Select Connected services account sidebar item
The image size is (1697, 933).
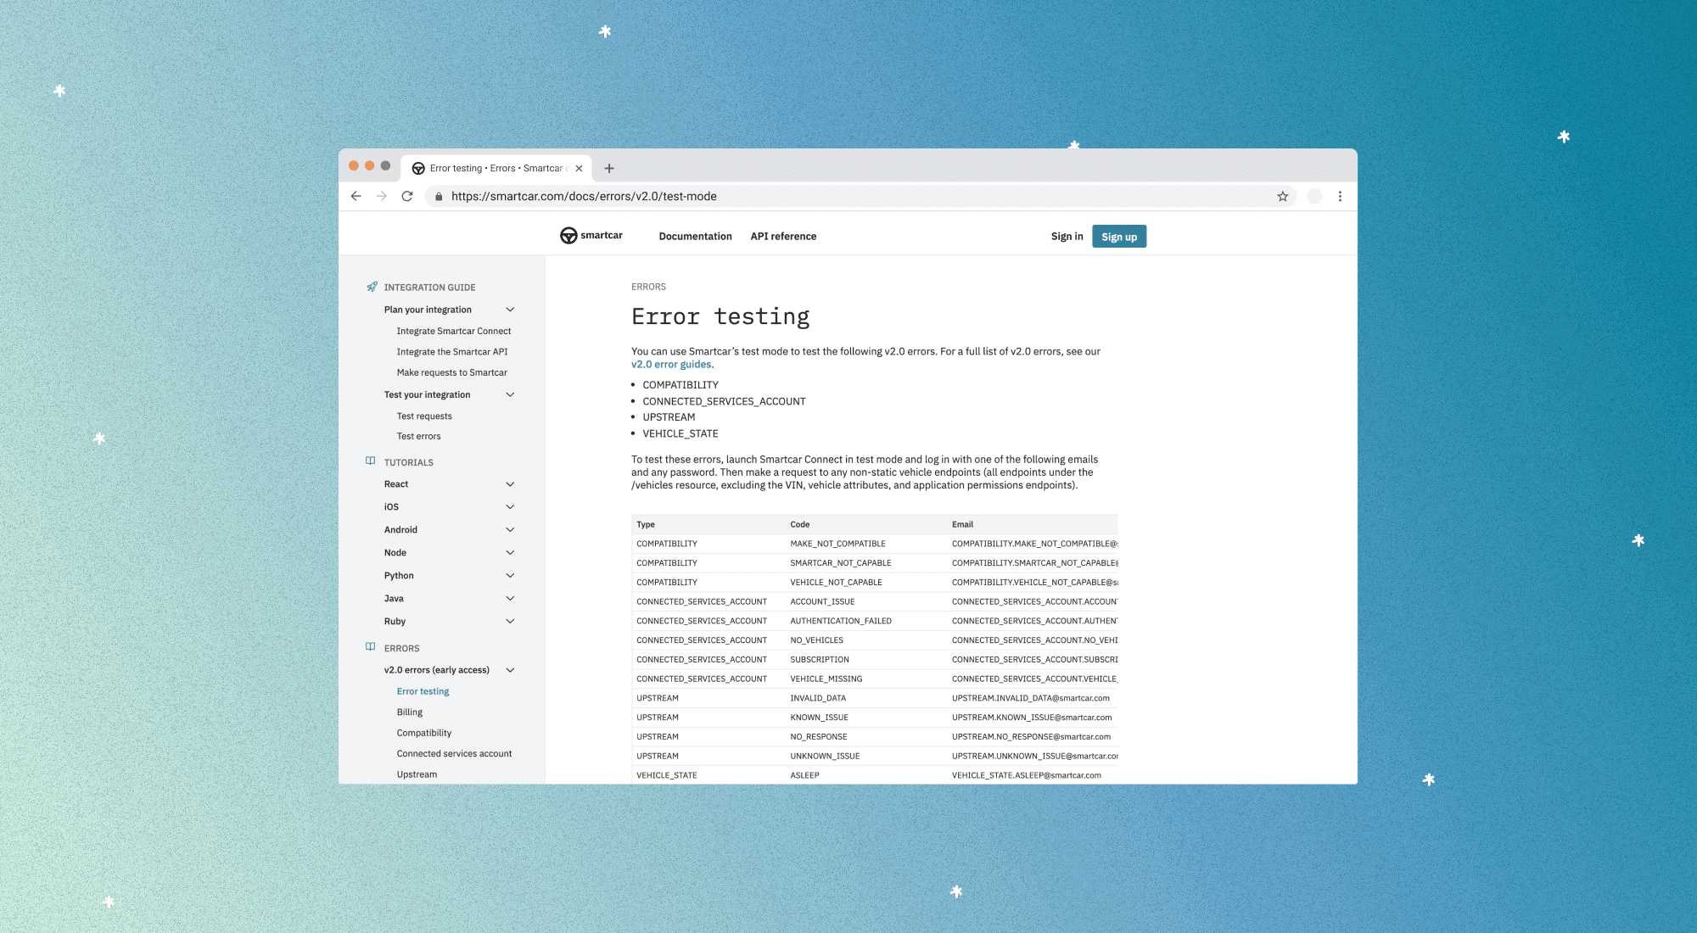(x=454, y=754)
